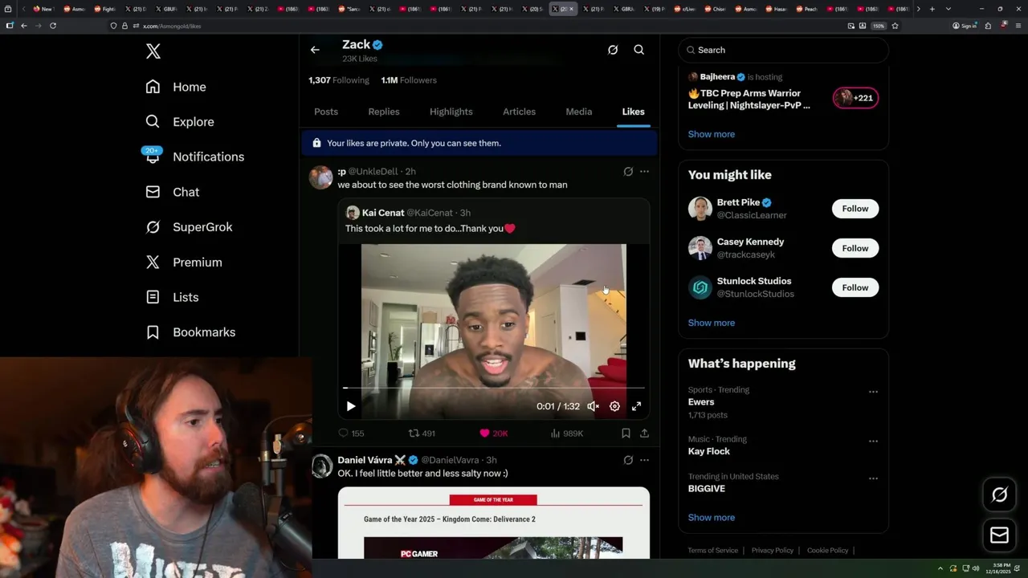Play the Kai Cenat video
The image size is (1028, 578).
[x=351, y=406]
